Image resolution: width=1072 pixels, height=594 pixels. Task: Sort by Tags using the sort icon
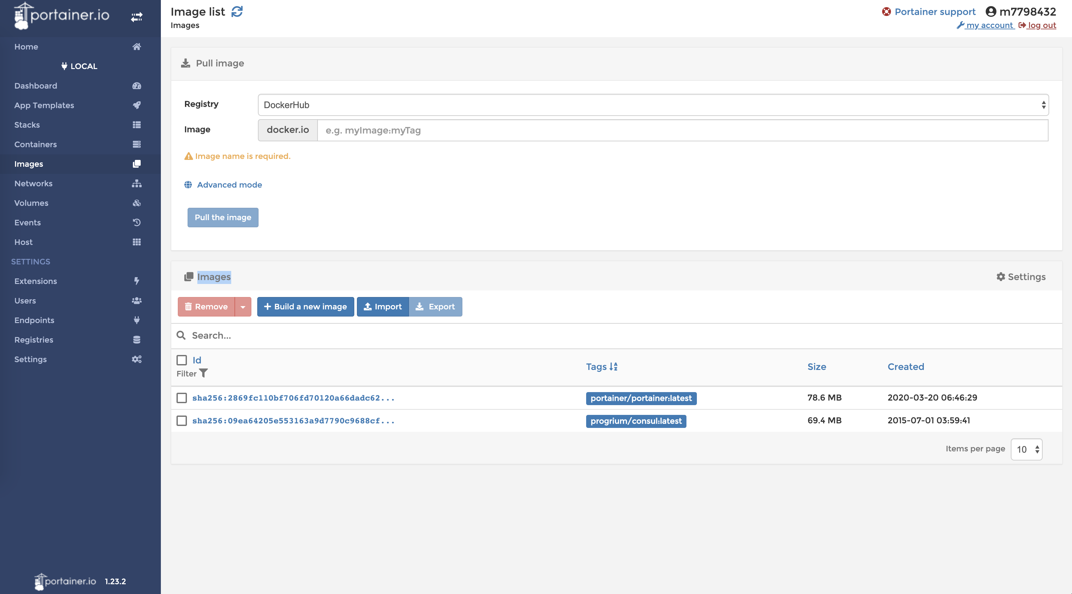click(x=614, y=366)
